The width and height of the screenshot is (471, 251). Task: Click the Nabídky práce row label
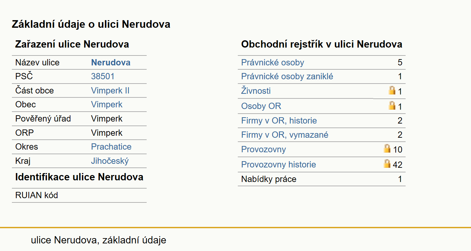coord(269,179)
